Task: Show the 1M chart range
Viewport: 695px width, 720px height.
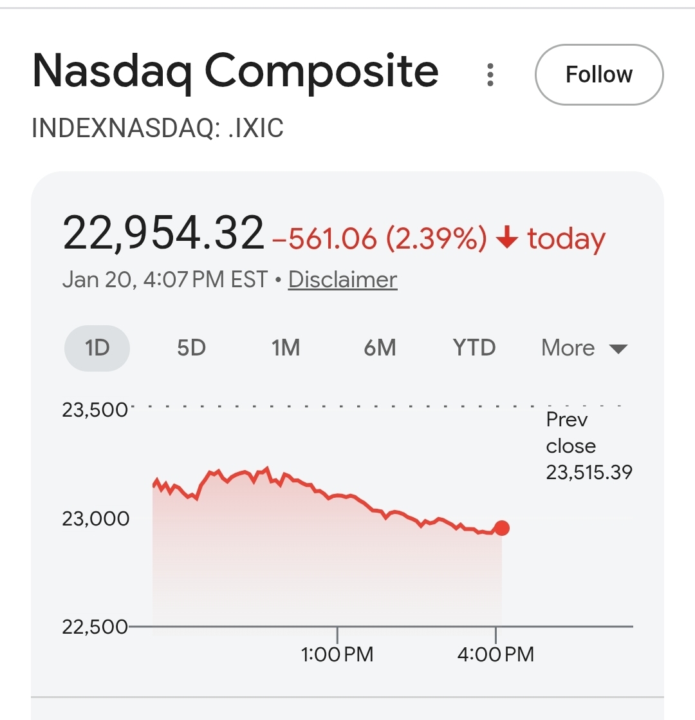Action: 285,348
